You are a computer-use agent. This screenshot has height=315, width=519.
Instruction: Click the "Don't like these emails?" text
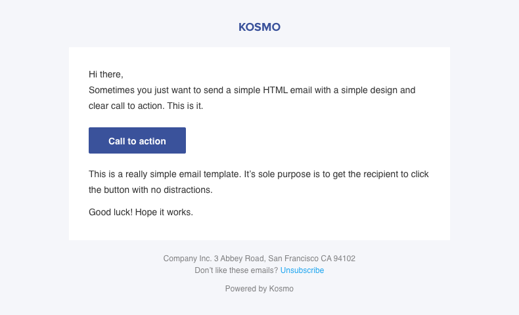[237, 270]
